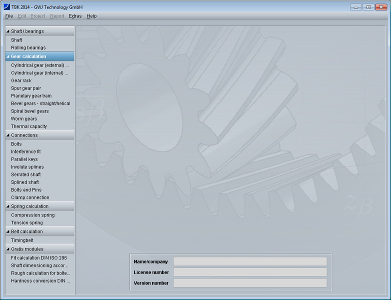This screenshot has height=300, width=391.
Task: Open the Compression spring calculation
Action: pyautogui.click(x=32, y=215)
